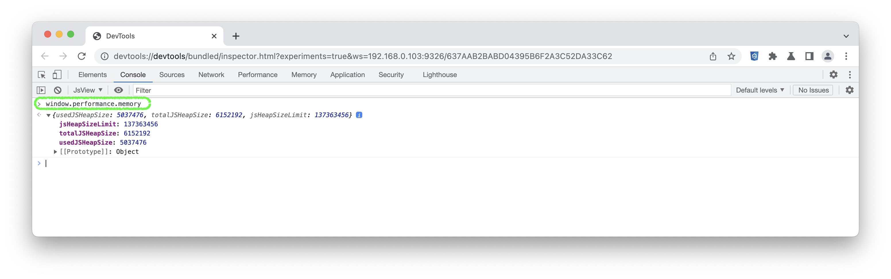Reload the current page
The height and width of the screenshot is (279, 891).
pyautogui.click(x=82, y=56)
